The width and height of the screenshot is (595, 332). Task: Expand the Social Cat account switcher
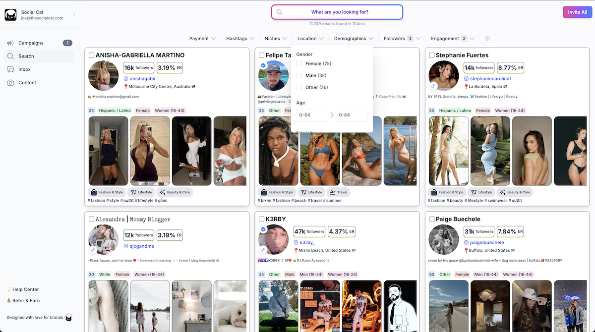tap(74, 15)
